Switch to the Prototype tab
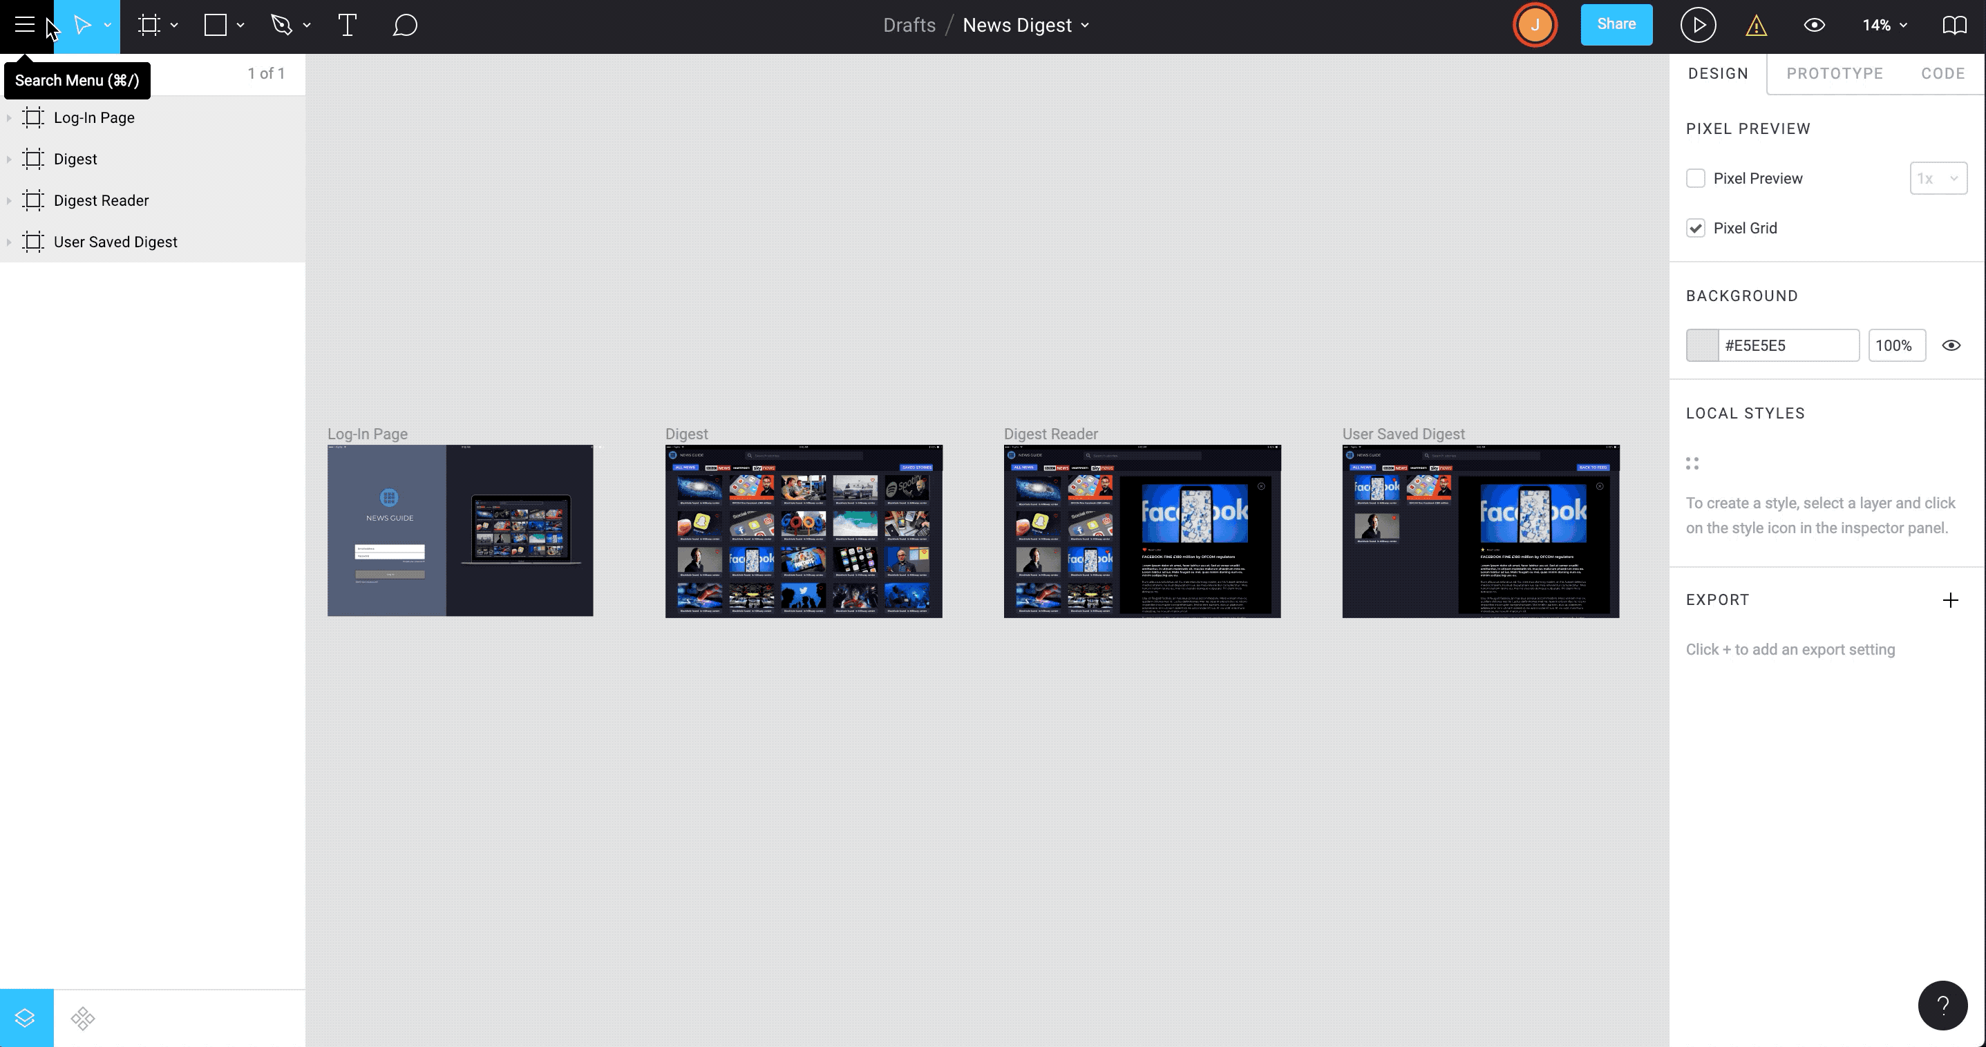Image resolution: width=1986 pixels, height=1047 pixels. (x=1834, y=73)
